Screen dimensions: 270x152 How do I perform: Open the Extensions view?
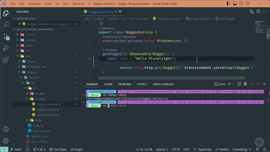tap(5, 60)
